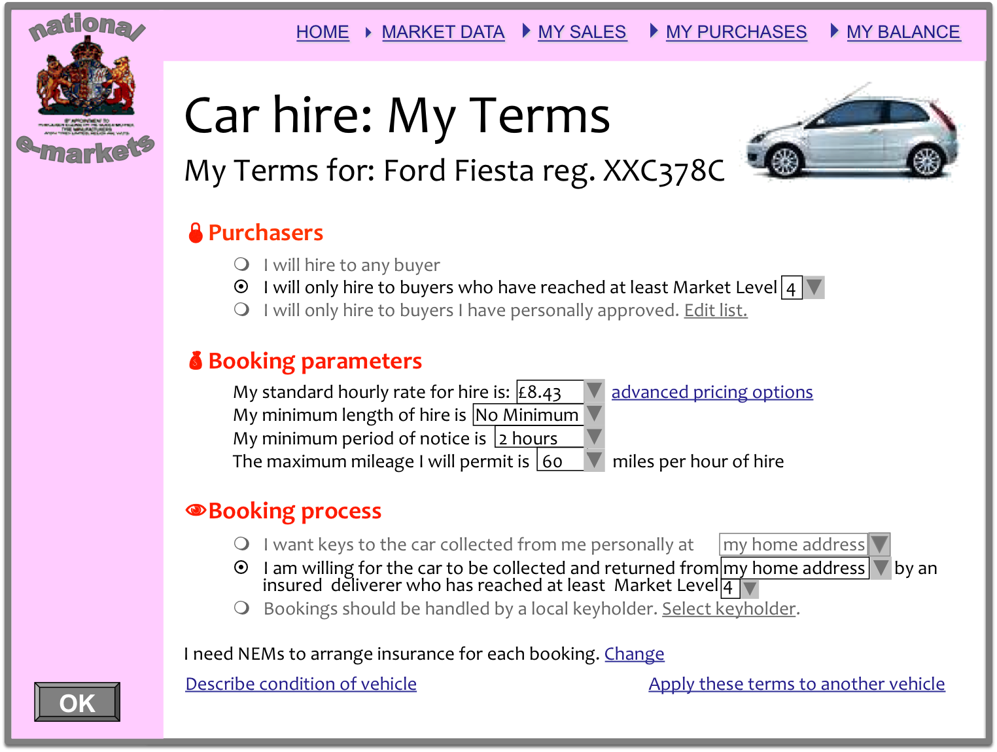Open the standard hourly rate dropdown
The image size is (997, 752).
593,391
